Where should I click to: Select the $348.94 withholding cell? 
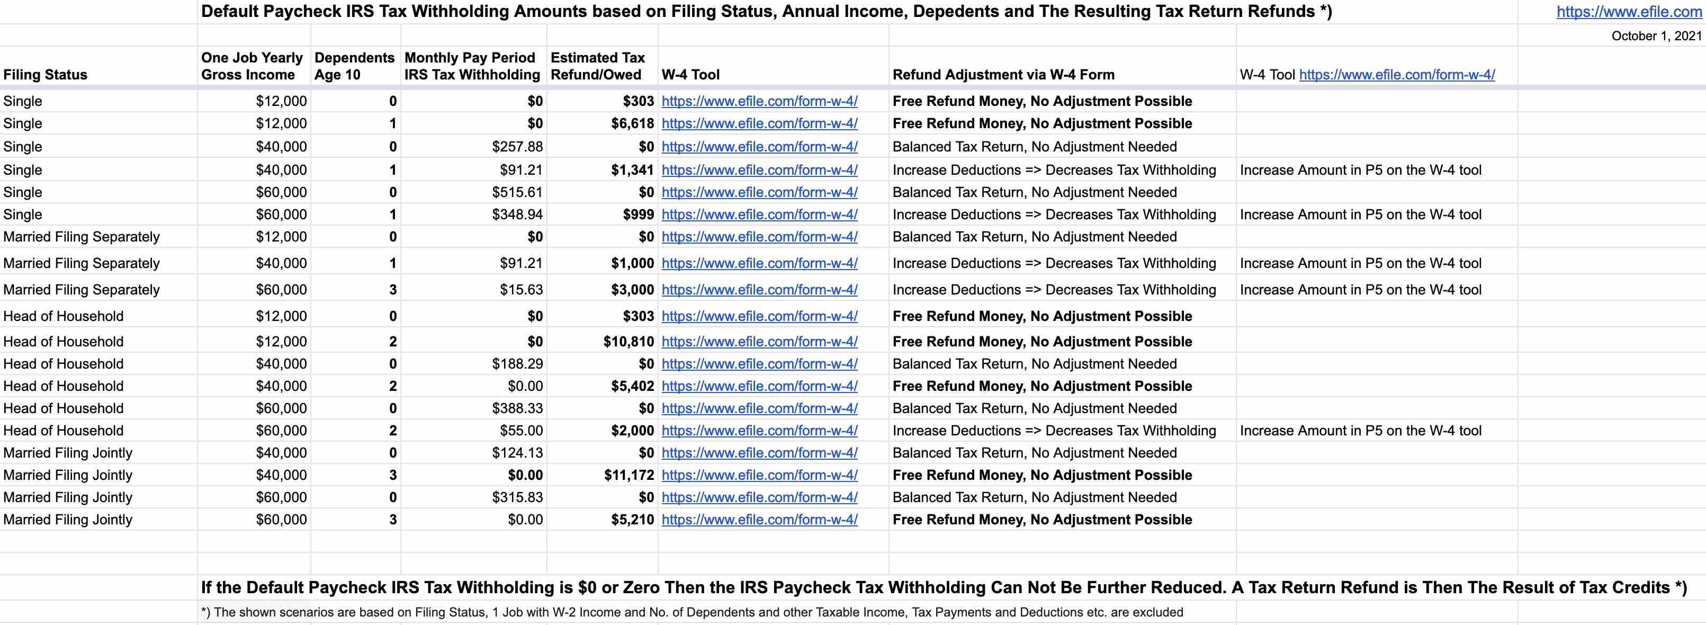pyautogui.click(x=473, y=214)
